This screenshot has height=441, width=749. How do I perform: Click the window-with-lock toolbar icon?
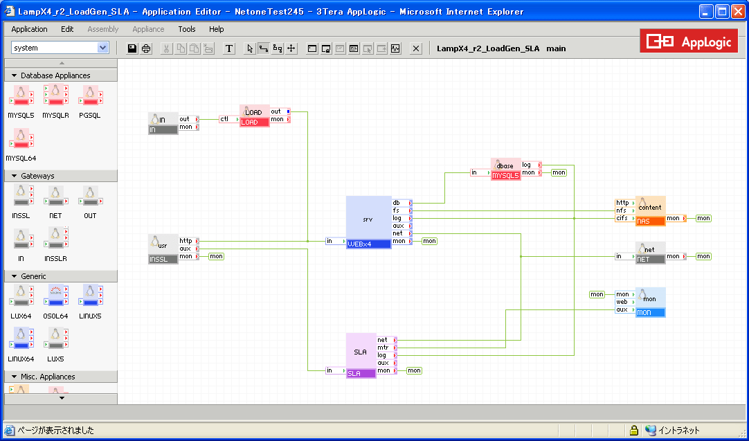326,48
